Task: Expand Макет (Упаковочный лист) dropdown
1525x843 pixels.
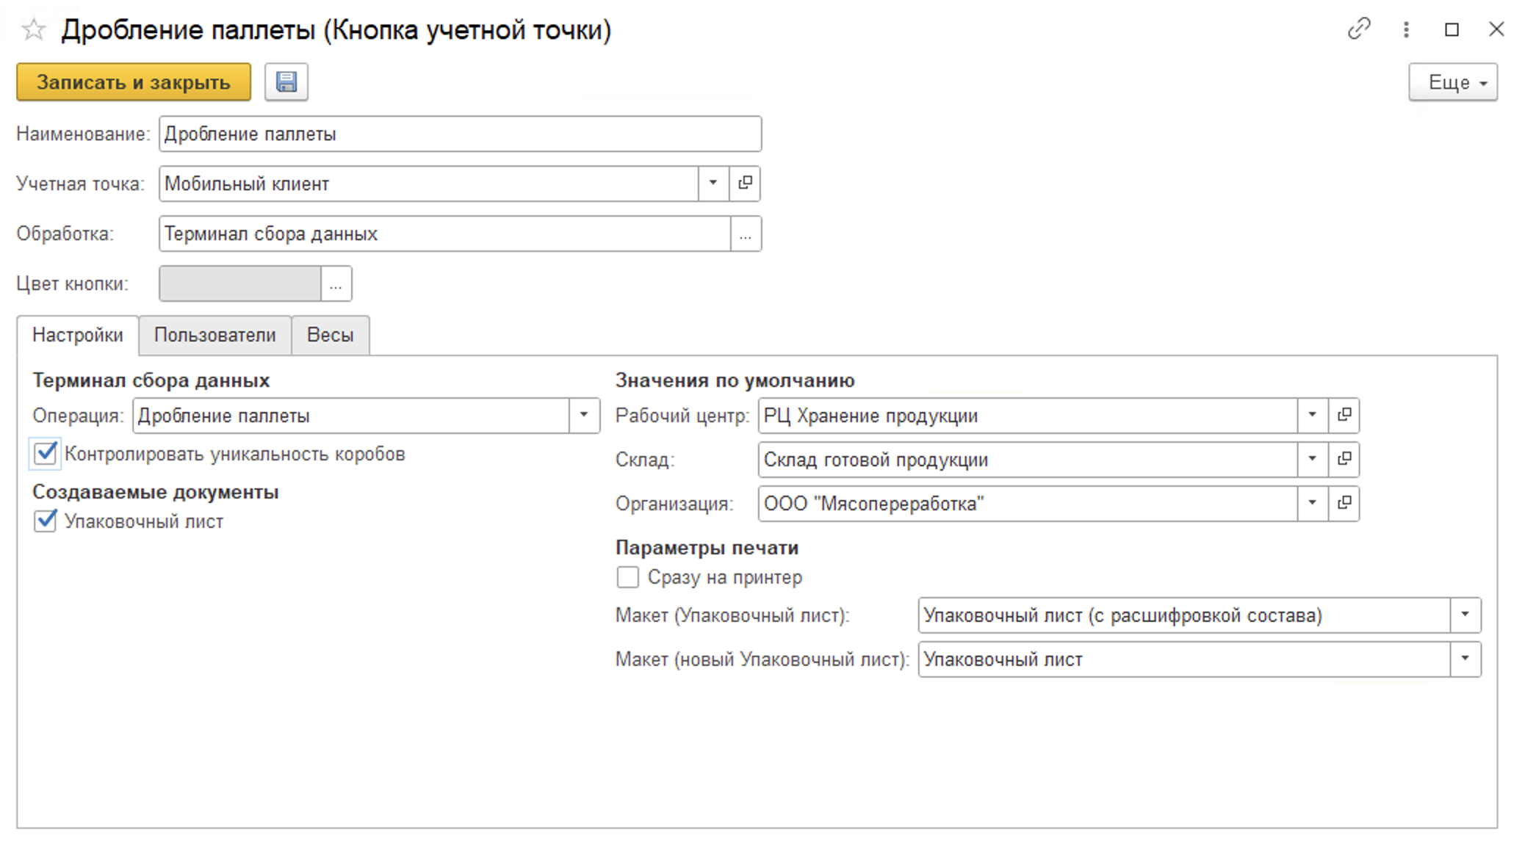Action: pos(1465,615)
